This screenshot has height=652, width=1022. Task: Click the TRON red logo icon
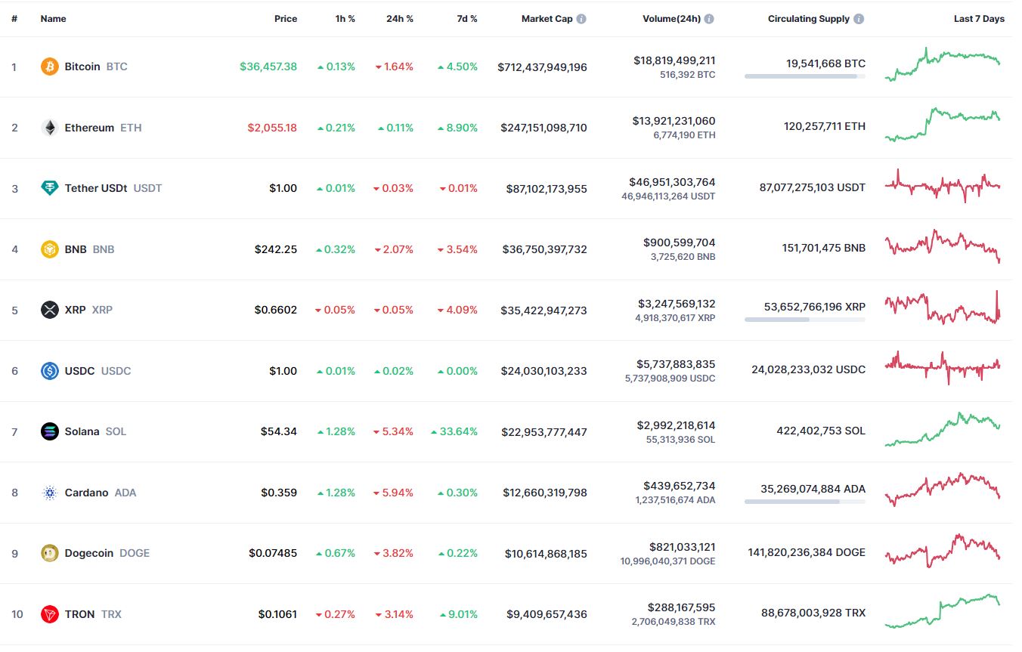pyautogui.click(x=49, y=614)
